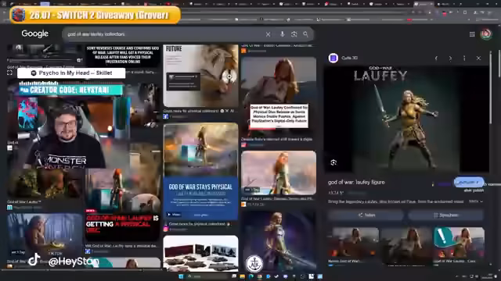
Task: Expand the description with Mehr chevron
Action: pyautogui.click(x=476, y=201)
